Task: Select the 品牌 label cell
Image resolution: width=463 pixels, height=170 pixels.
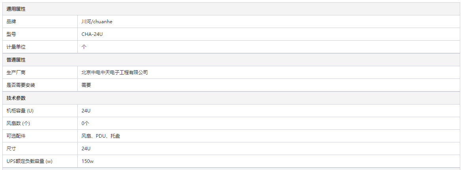Action: [x=40, y=22]
